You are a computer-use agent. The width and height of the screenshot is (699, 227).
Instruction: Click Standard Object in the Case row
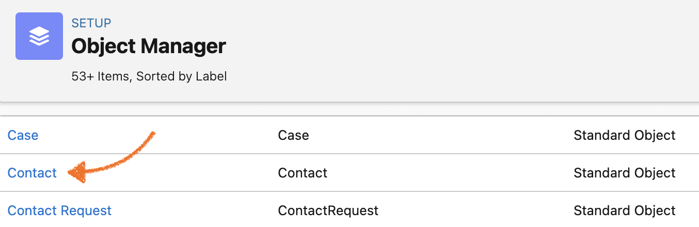pyautogui.click(x=624, y=135)
